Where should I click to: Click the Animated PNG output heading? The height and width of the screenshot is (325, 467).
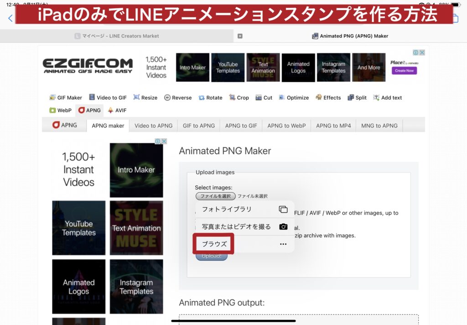(x=222, y=303)
